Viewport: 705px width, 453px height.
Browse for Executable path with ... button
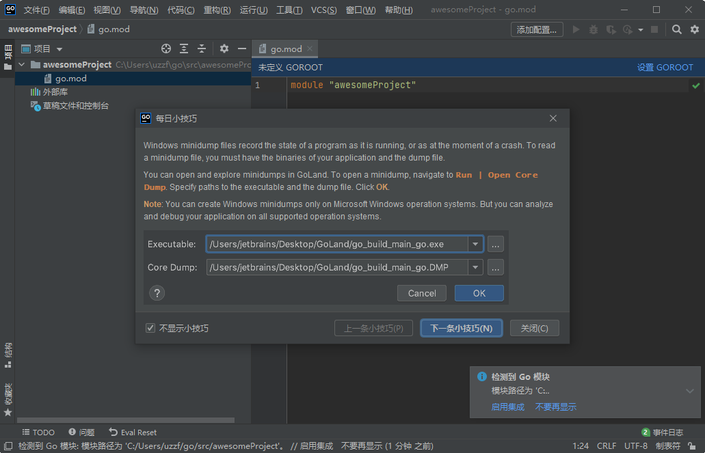[496, 244]
